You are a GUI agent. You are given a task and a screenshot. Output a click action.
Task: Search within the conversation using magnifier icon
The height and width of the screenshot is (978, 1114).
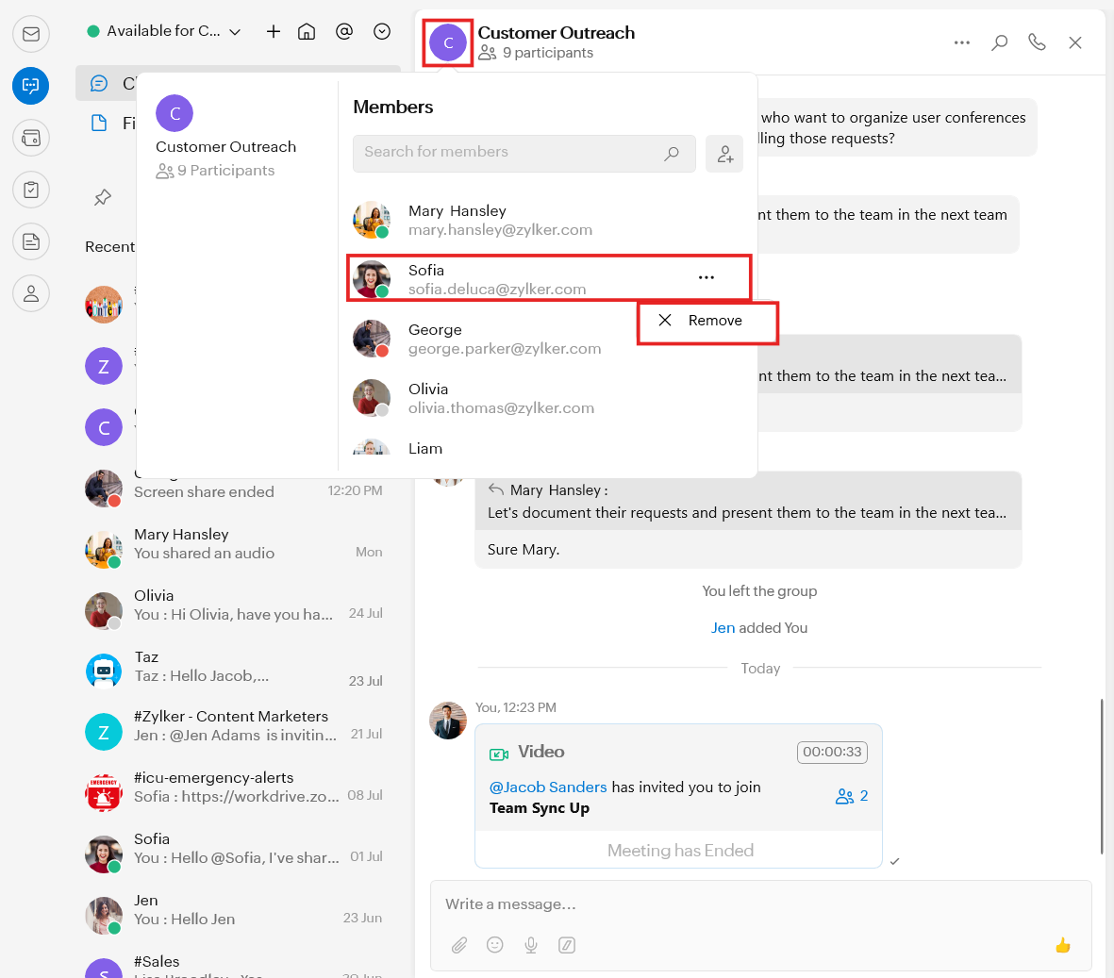(x=1000, y=42)
